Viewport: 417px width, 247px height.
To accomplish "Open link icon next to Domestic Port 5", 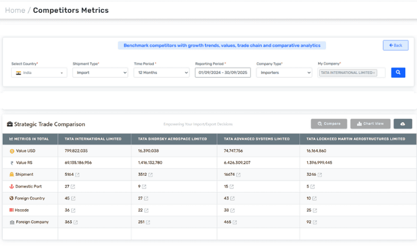I will [x=313, y=187].
